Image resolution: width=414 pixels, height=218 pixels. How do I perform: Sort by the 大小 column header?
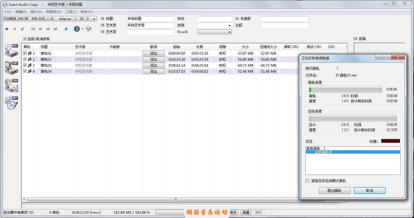245,47
